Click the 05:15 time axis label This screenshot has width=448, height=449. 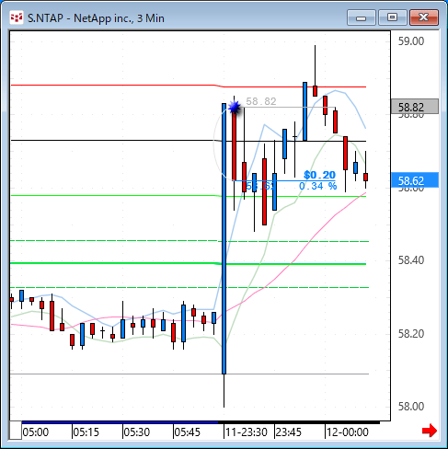86,432
